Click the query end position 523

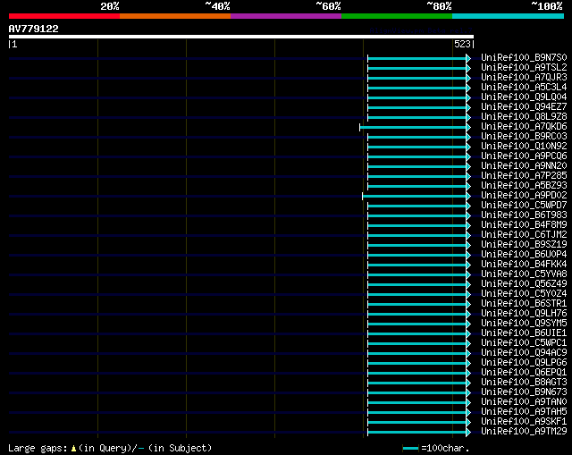point(462,44)
